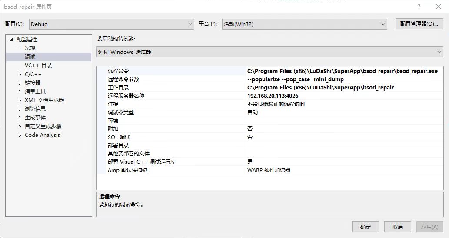
Task: Click the 远程服务器名称 IP address value
Action: click(273, 96)
